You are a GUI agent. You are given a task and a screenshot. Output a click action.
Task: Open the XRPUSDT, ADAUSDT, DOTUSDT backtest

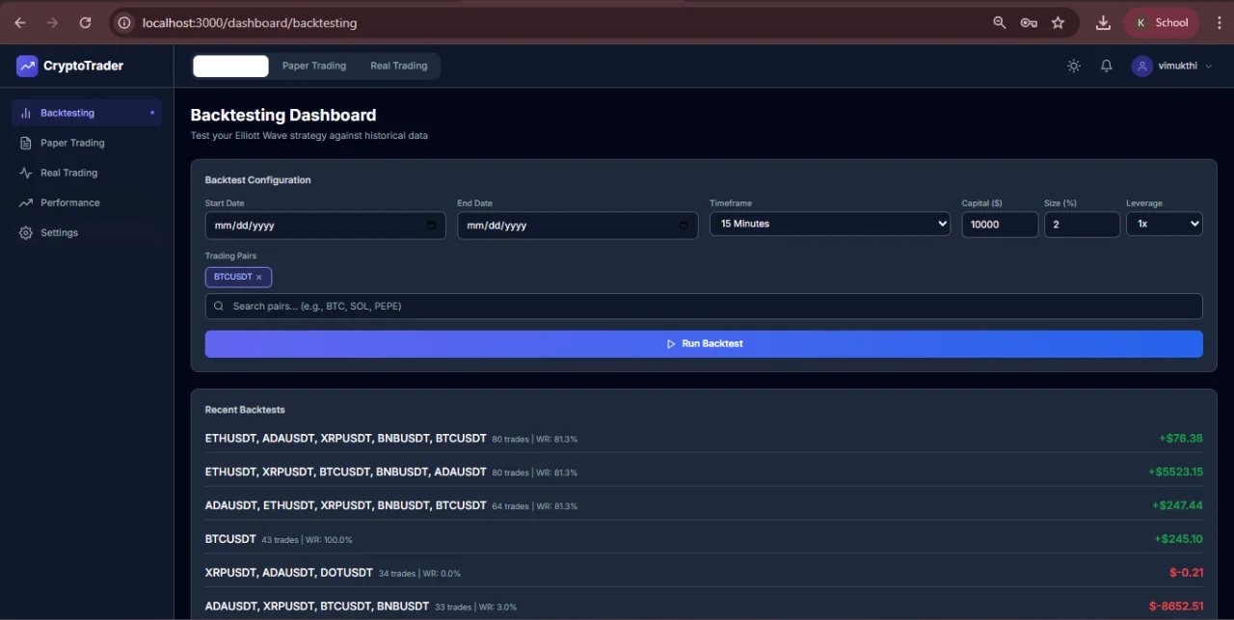(x=704, y=573)
